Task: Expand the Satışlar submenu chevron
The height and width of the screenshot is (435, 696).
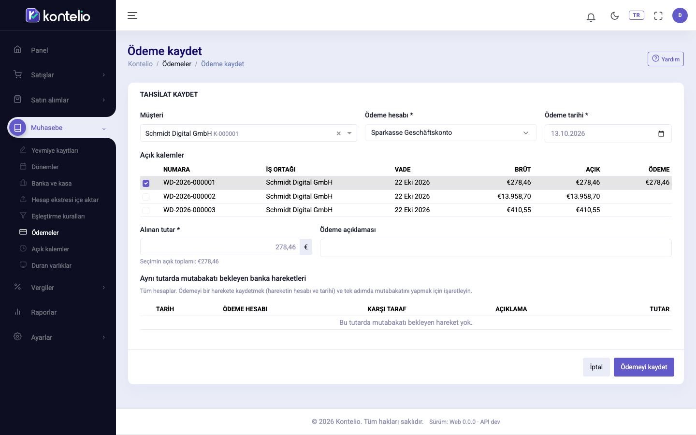Action: coord(103,75)
